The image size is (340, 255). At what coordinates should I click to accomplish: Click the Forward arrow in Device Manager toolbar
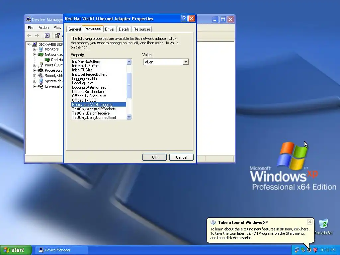click(x=37, y=36)
